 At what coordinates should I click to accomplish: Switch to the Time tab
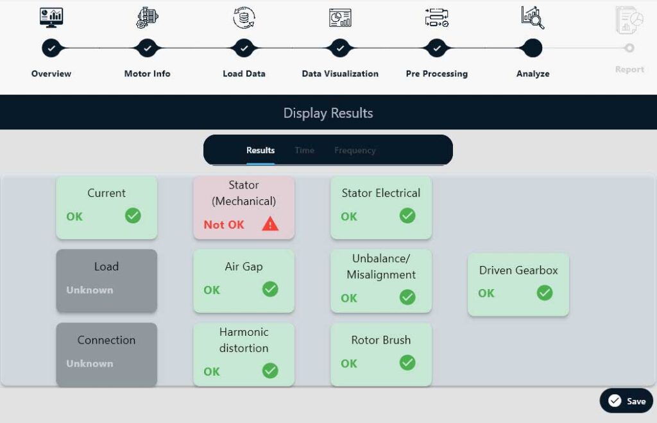coord(304,151)
